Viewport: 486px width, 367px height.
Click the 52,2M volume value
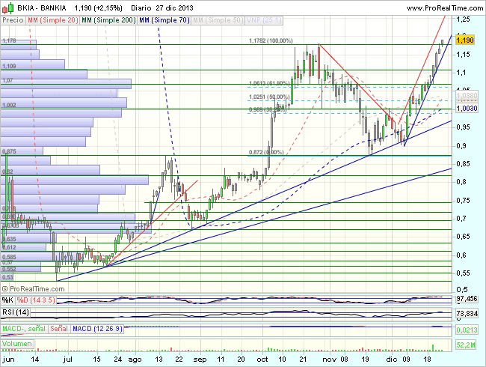coord(466,345)
